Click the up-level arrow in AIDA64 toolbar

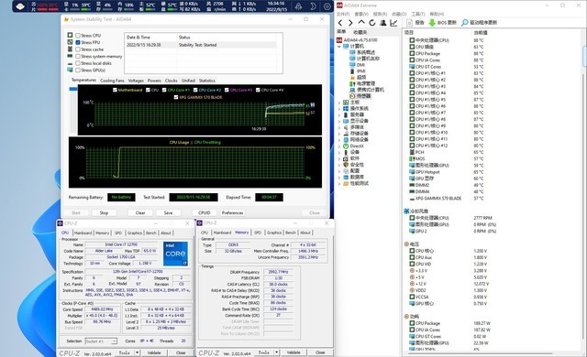pyautogui.click(x=361, y=23)
